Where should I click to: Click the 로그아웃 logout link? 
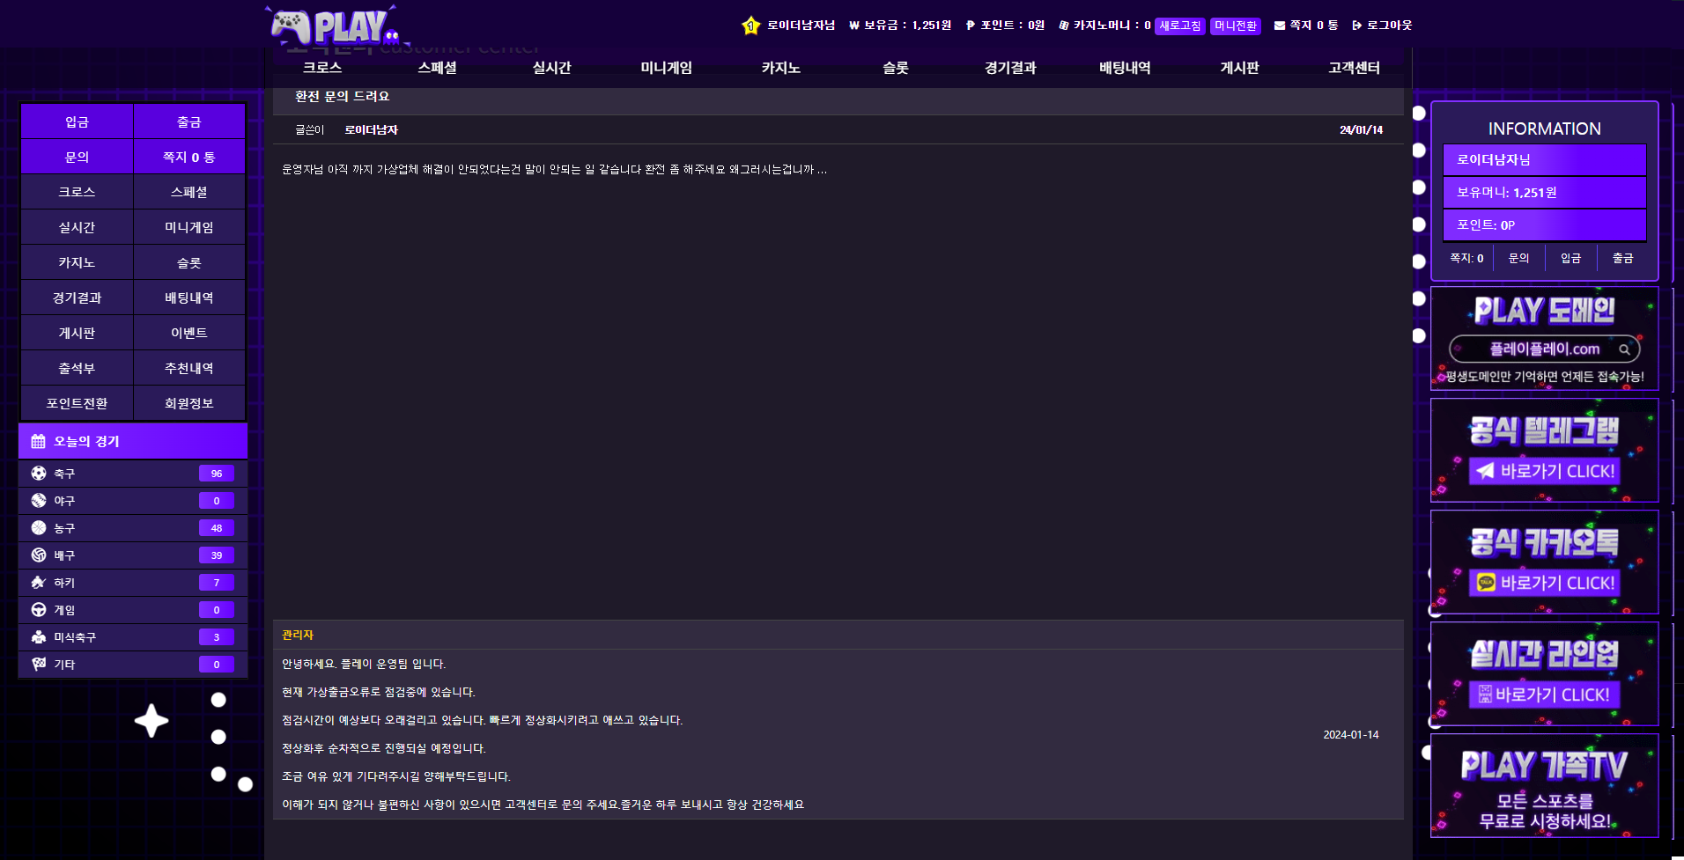point(1382,26)
